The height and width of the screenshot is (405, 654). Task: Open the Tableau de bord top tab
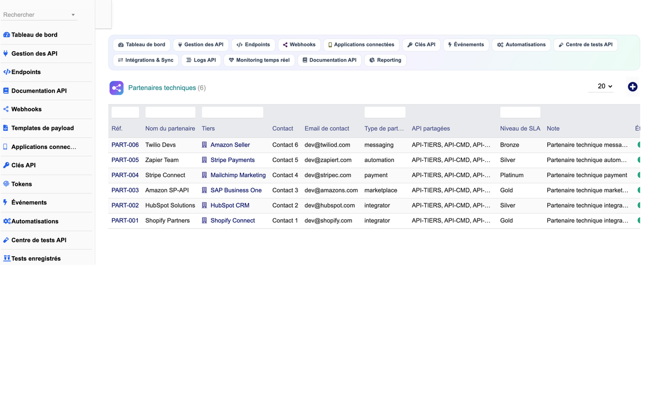coord(142,45)
